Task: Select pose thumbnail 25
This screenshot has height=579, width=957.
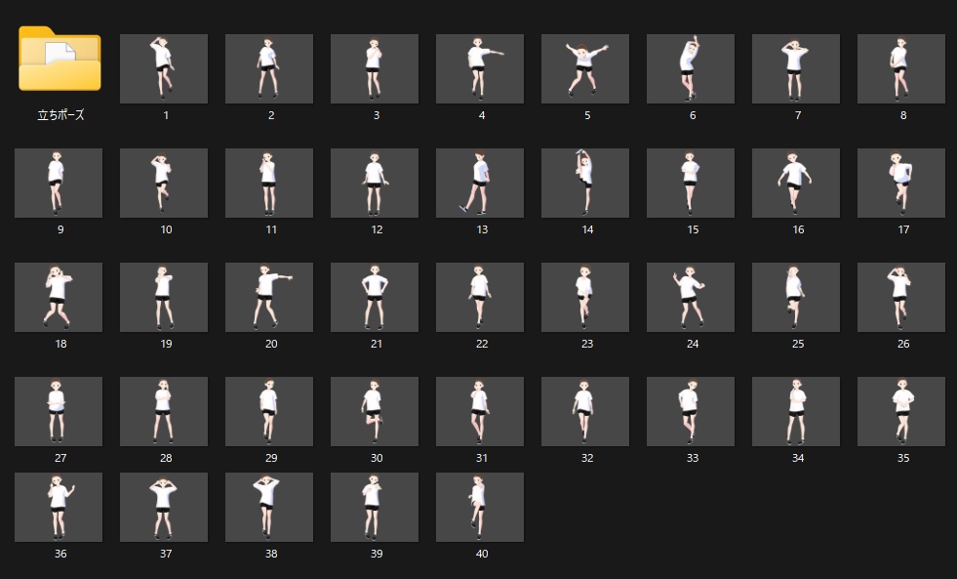Action: 796,297
